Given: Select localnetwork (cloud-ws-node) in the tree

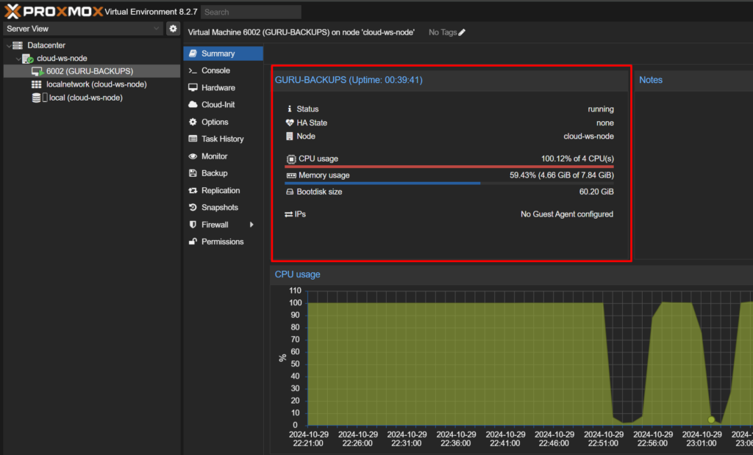Looking at the screenshot, I should coord(92,84).
